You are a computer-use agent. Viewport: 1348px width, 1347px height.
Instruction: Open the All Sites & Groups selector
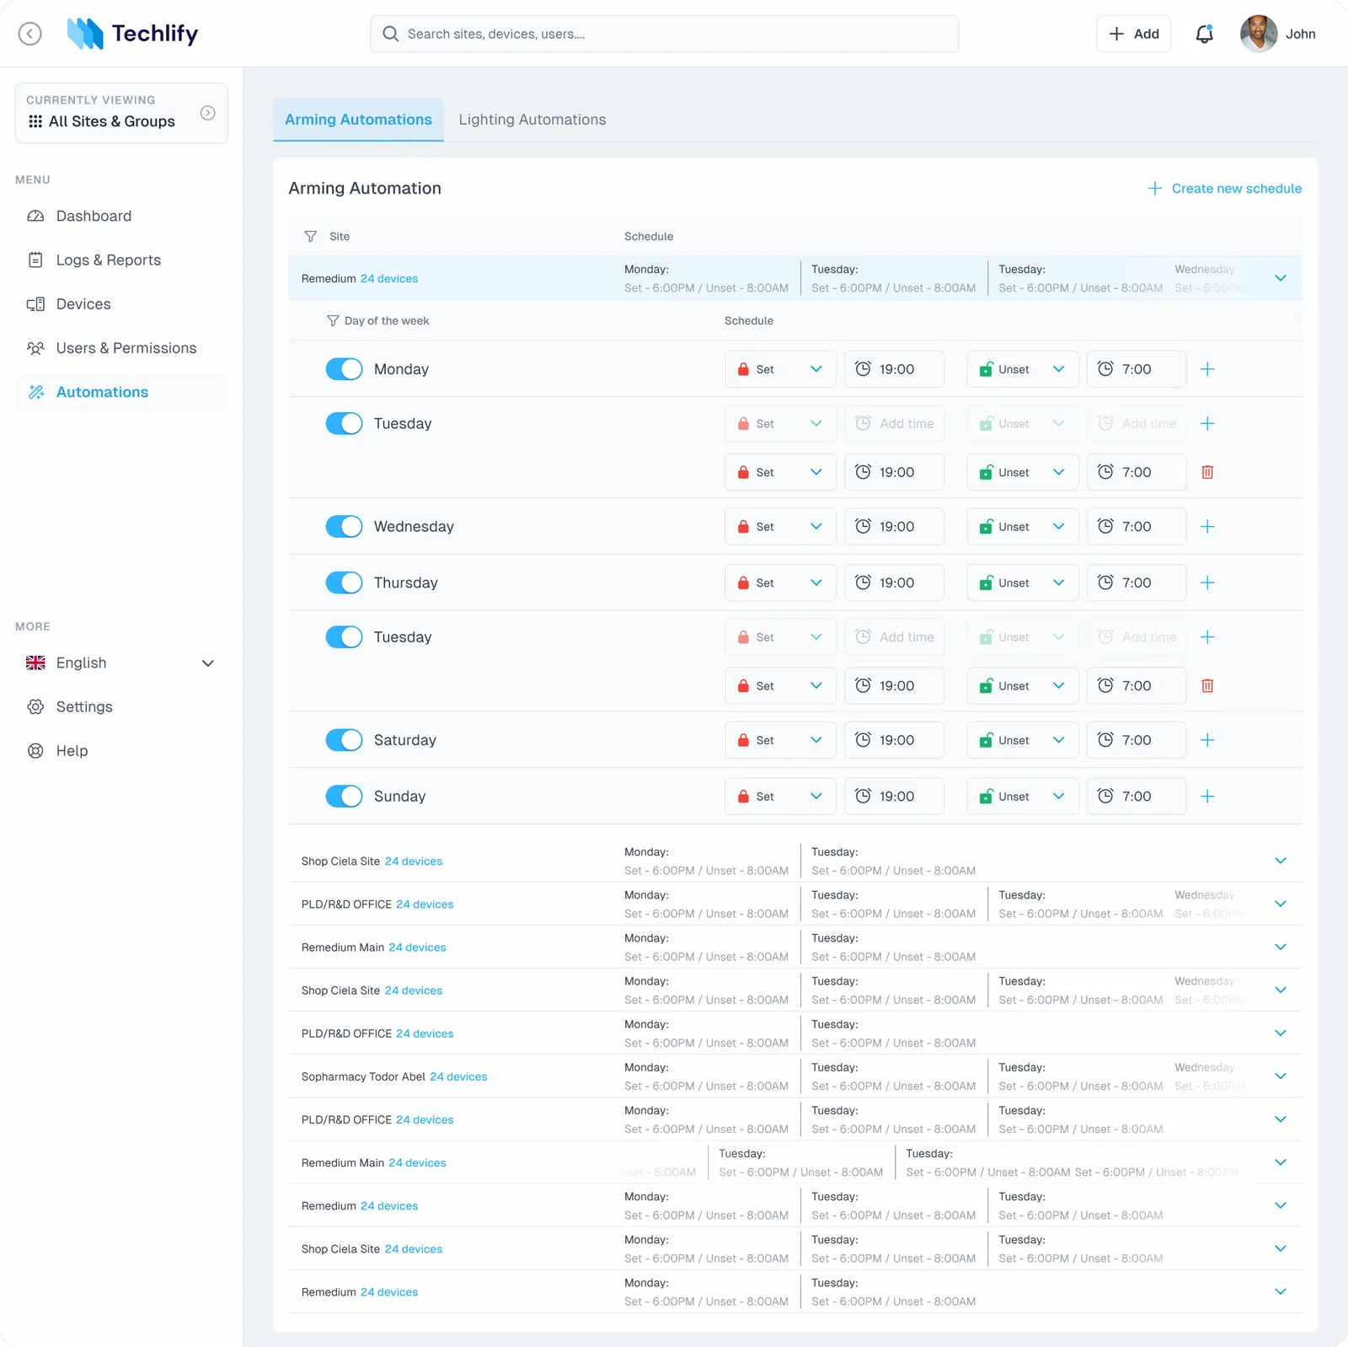(x=121, y=113)
